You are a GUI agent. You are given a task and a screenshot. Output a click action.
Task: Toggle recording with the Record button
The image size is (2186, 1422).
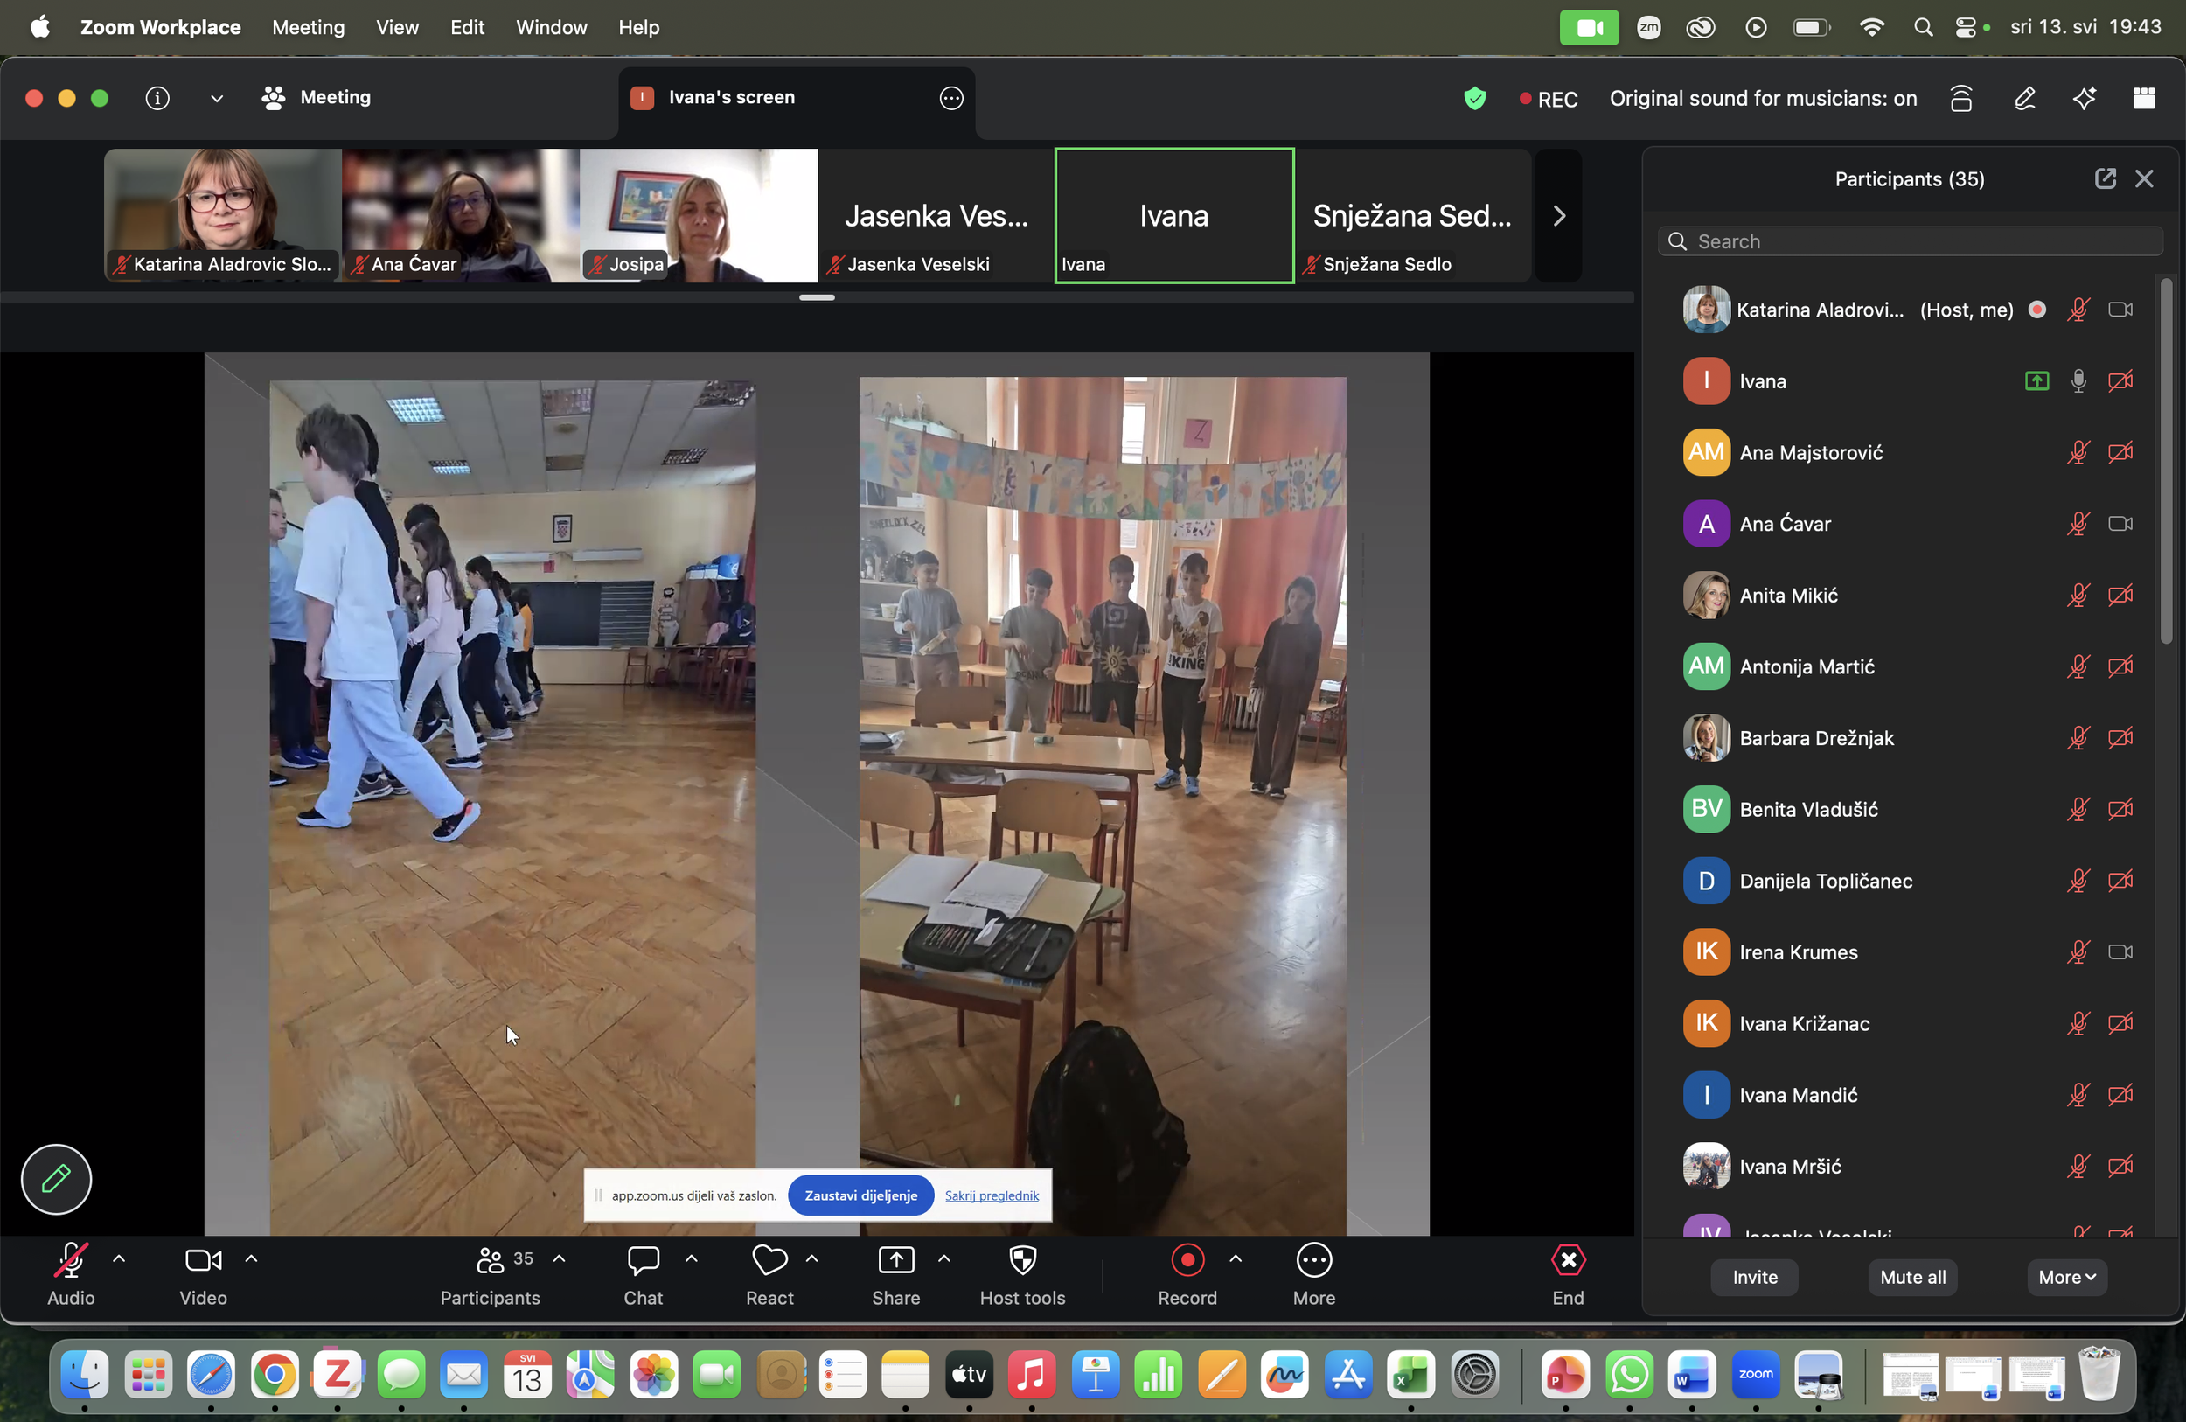1187,1275
